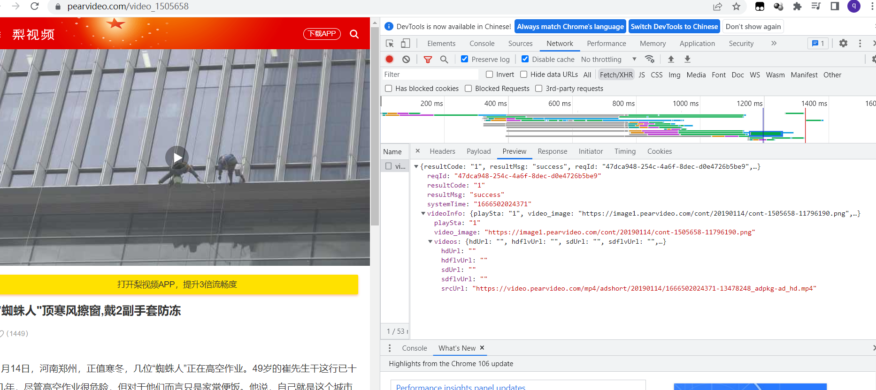Open the Chrome extensions puzzle icon
The height and width of the screenshot is (390, 876).
[797, 6]
